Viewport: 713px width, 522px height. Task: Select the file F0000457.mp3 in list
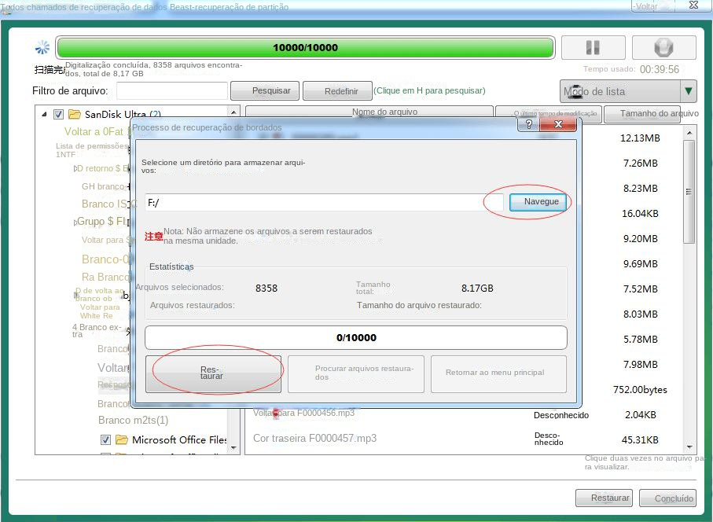click(314, 438)
